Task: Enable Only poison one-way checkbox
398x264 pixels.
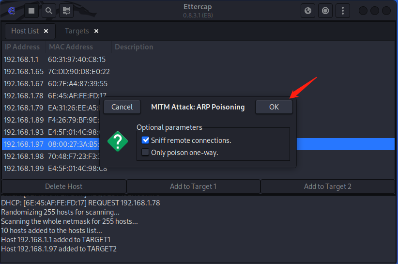Action: (x=145, y=152)
